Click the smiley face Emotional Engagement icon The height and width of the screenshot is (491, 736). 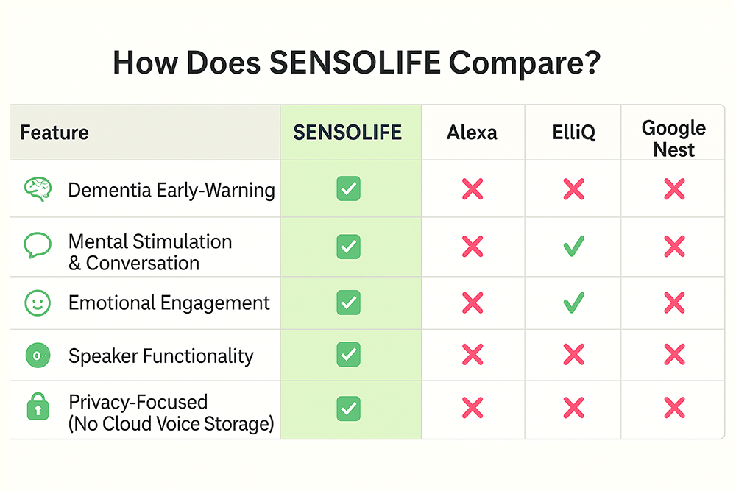tap(37, 303)
